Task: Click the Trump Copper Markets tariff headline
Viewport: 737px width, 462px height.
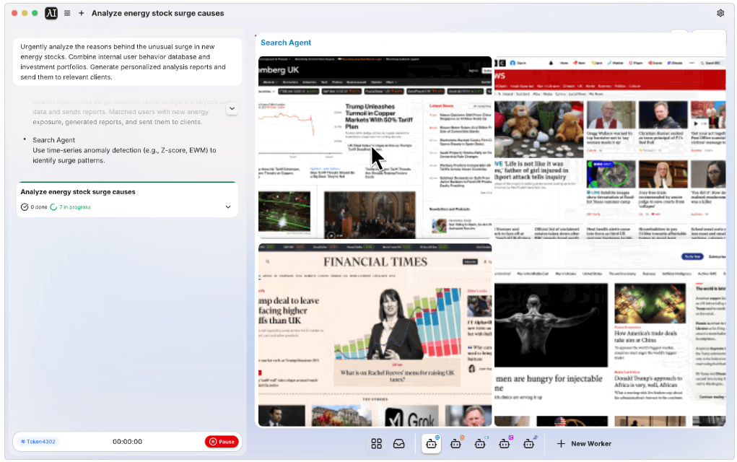Action: click(379, 116)
